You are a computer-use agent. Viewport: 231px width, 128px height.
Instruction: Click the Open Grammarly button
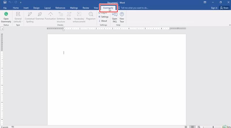(x=6, y=17)
